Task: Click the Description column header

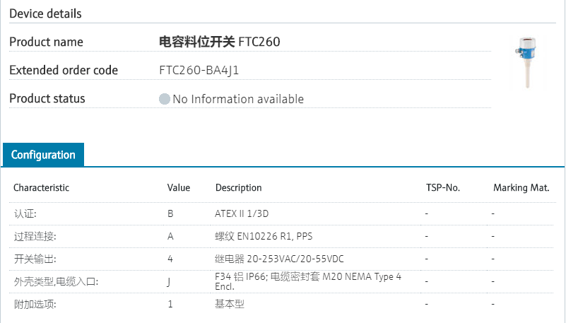Action: 238,188
